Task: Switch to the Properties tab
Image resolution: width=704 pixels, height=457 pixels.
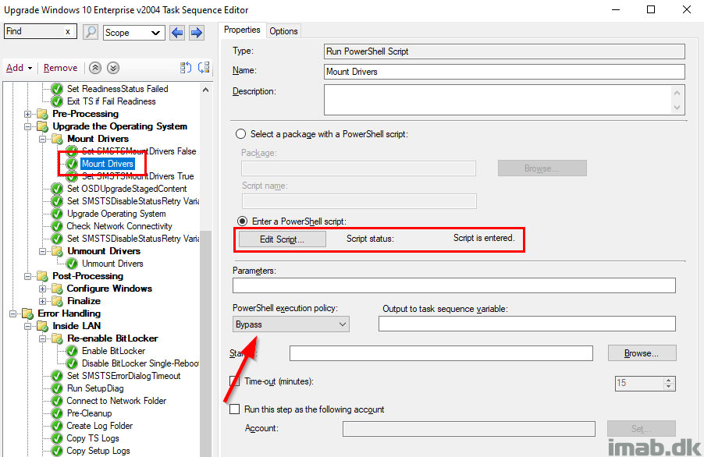Action: pyautogui.click(x=242, y=30)
